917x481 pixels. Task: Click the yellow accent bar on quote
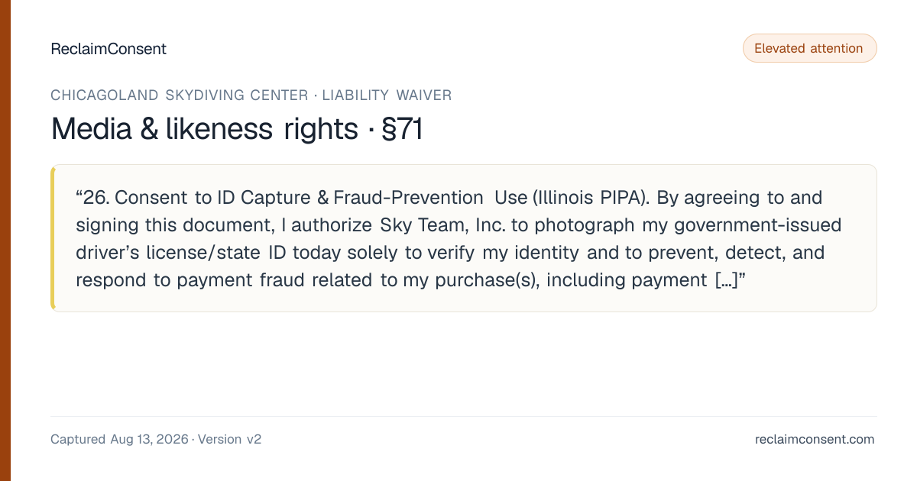pyautogui.click(x=53, y=238)
